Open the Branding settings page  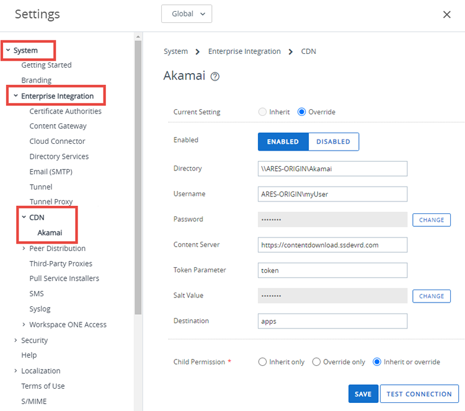pos(36,81)
